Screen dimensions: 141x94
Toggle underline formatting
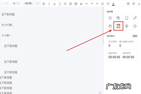tap(55, 4)
